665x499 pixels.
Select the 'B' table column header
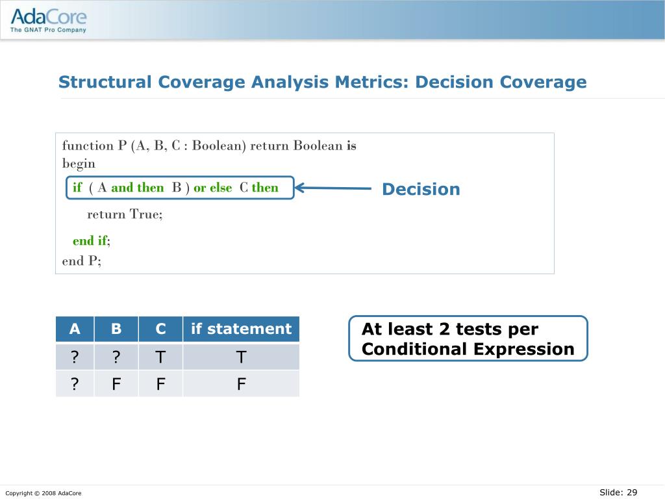tap(116, 329)
